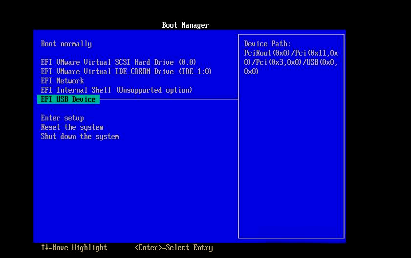The width and height of the screenshot is (411, 258).
Task: Click the highlighted EFI USB Device entry
Action: click(68, 99)
